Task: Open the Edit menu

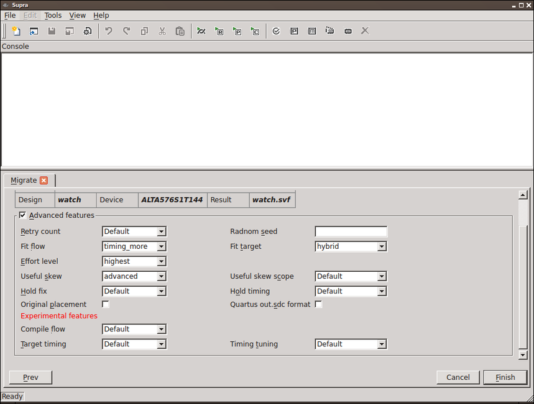Action: pyautogui.click(x=30, y=16)
